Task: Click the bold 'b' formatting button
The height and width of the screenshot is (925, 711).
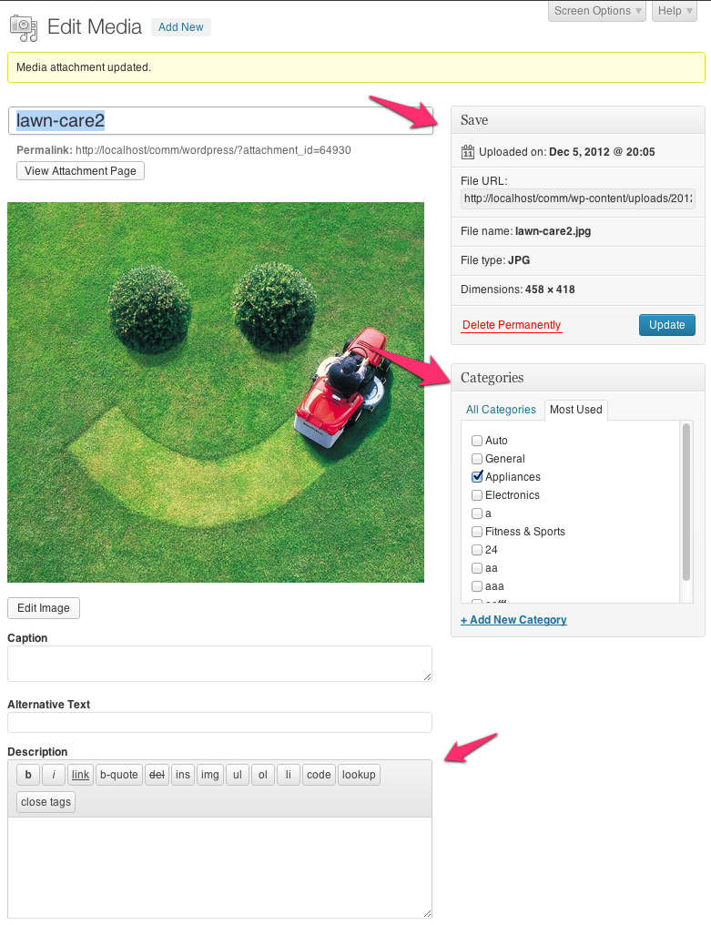Action: [x=28, y=775]
